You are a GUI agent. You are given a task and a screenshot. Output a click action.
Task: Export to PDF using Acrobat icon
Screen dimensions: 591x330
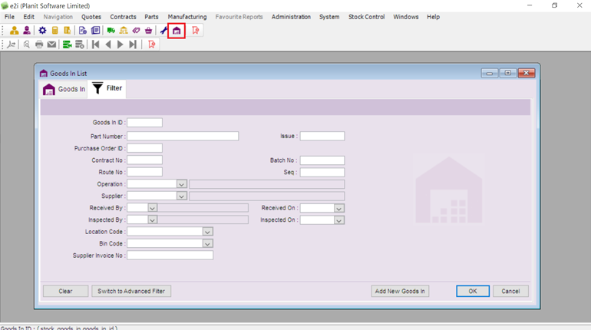coord(12,45)
